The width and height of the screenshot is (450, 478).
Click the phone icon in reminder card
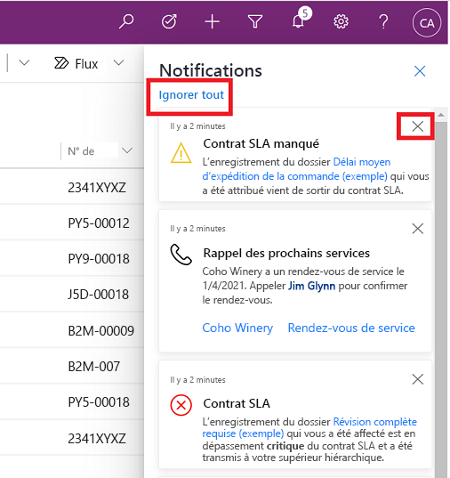click(181, 255)
